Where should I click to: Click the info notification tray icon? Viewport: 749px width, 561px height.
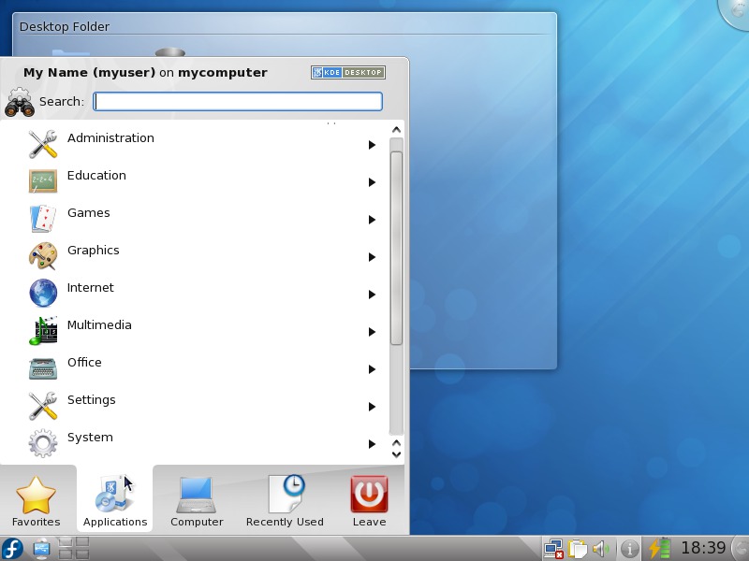[x=629, y=549]
